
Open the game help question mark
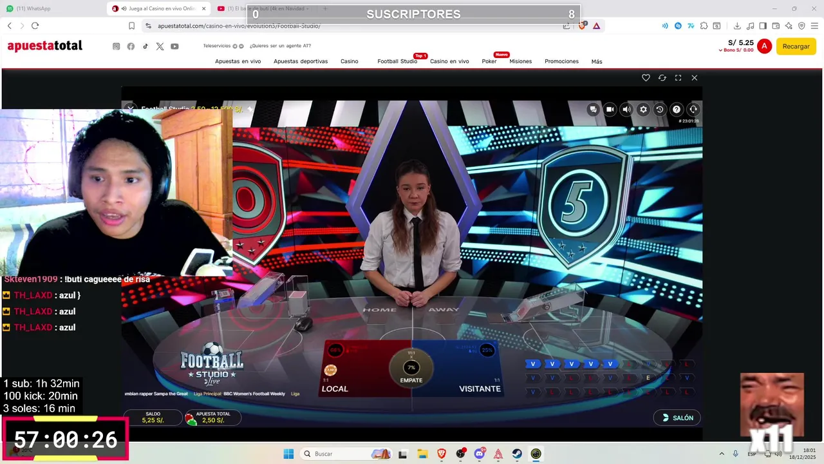[x=677, y=110]
